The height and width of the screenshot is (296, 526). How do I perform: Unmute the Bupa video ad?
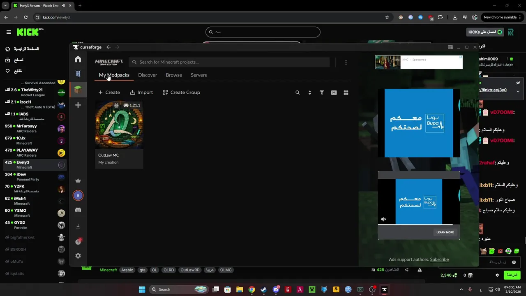coord(383,220)
